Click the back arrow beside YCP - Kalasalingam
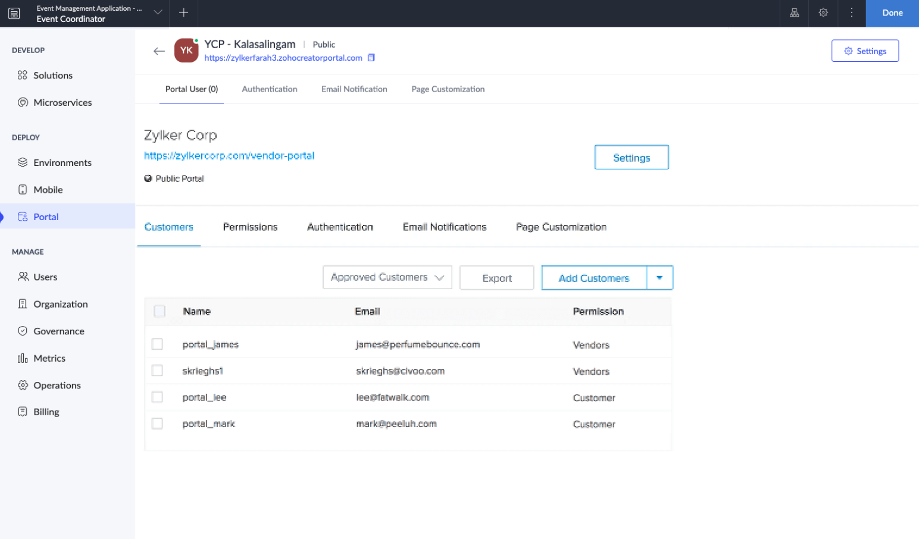Viewport: 919px width, 539px height. [159, 51]
